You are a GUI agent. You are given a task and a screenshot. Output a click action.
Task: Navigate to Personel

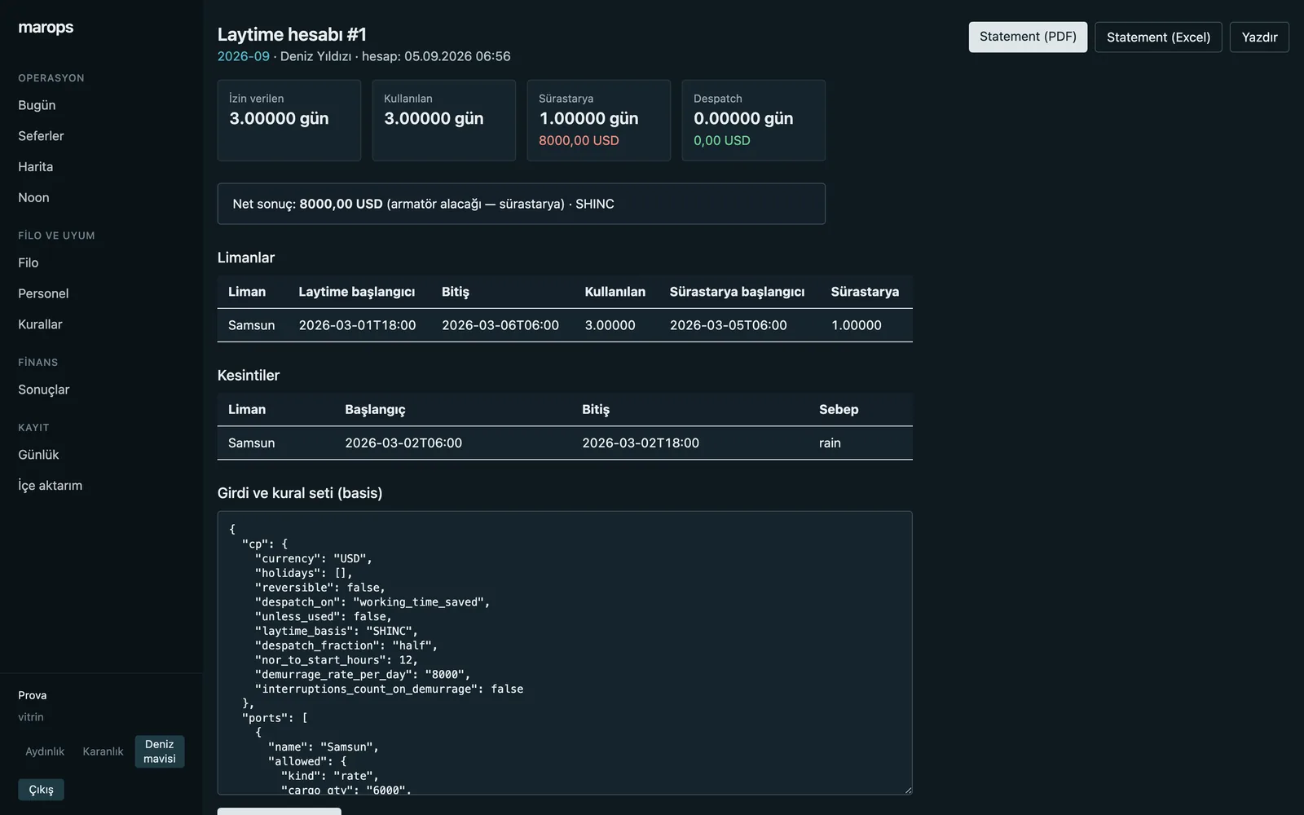tap(43, 293)
